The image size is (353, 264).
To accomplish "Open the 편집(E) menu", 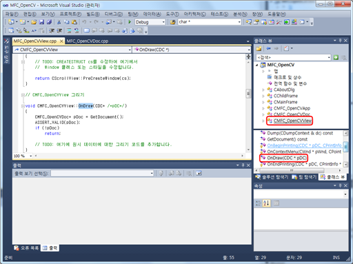I will [x=30, y=14].
